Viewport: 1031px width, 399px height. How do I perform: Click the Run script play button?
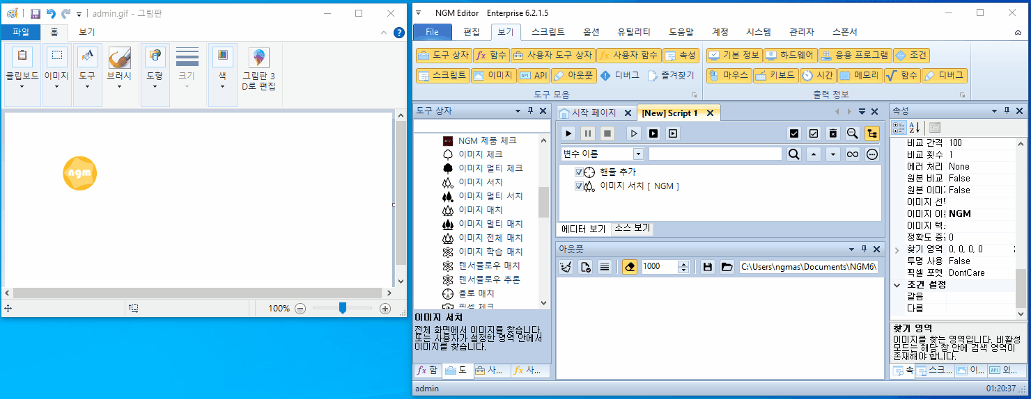point(568,133)
